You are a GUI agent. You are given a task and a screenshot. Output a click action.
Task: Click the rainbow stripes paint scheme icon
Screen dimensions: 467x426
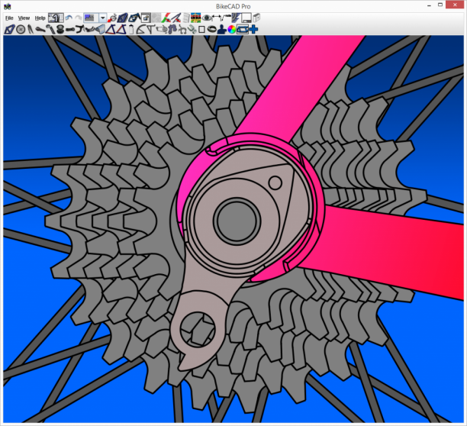click(x=195, y=18)
